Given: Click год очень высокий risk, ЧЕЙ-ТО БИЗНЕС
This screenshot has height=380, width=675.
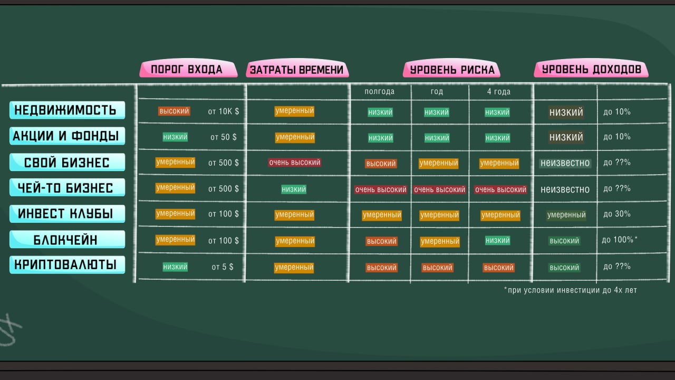Looking at the screenshot, I should 440,189.
